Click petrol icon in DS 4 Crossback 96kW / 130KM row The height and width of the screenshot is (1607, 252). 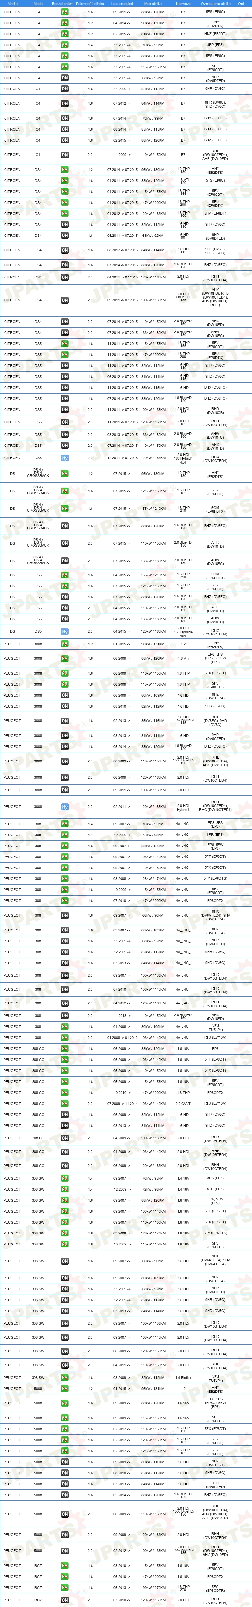click(x=65, y=474)
